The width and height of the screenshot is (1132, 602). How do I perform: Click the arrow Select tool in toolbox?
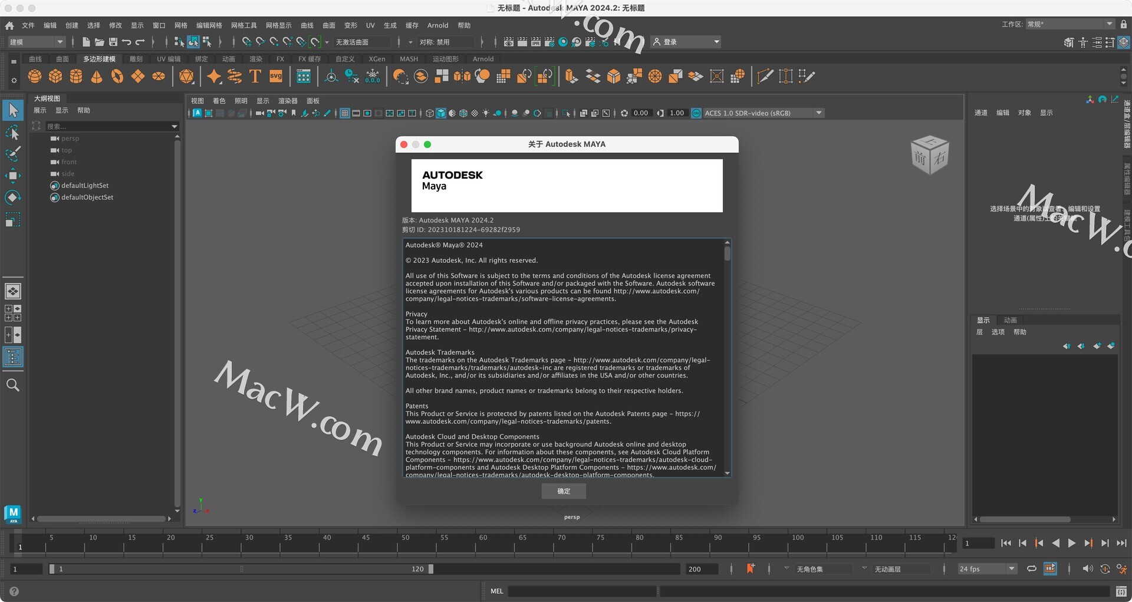[12, 110]
